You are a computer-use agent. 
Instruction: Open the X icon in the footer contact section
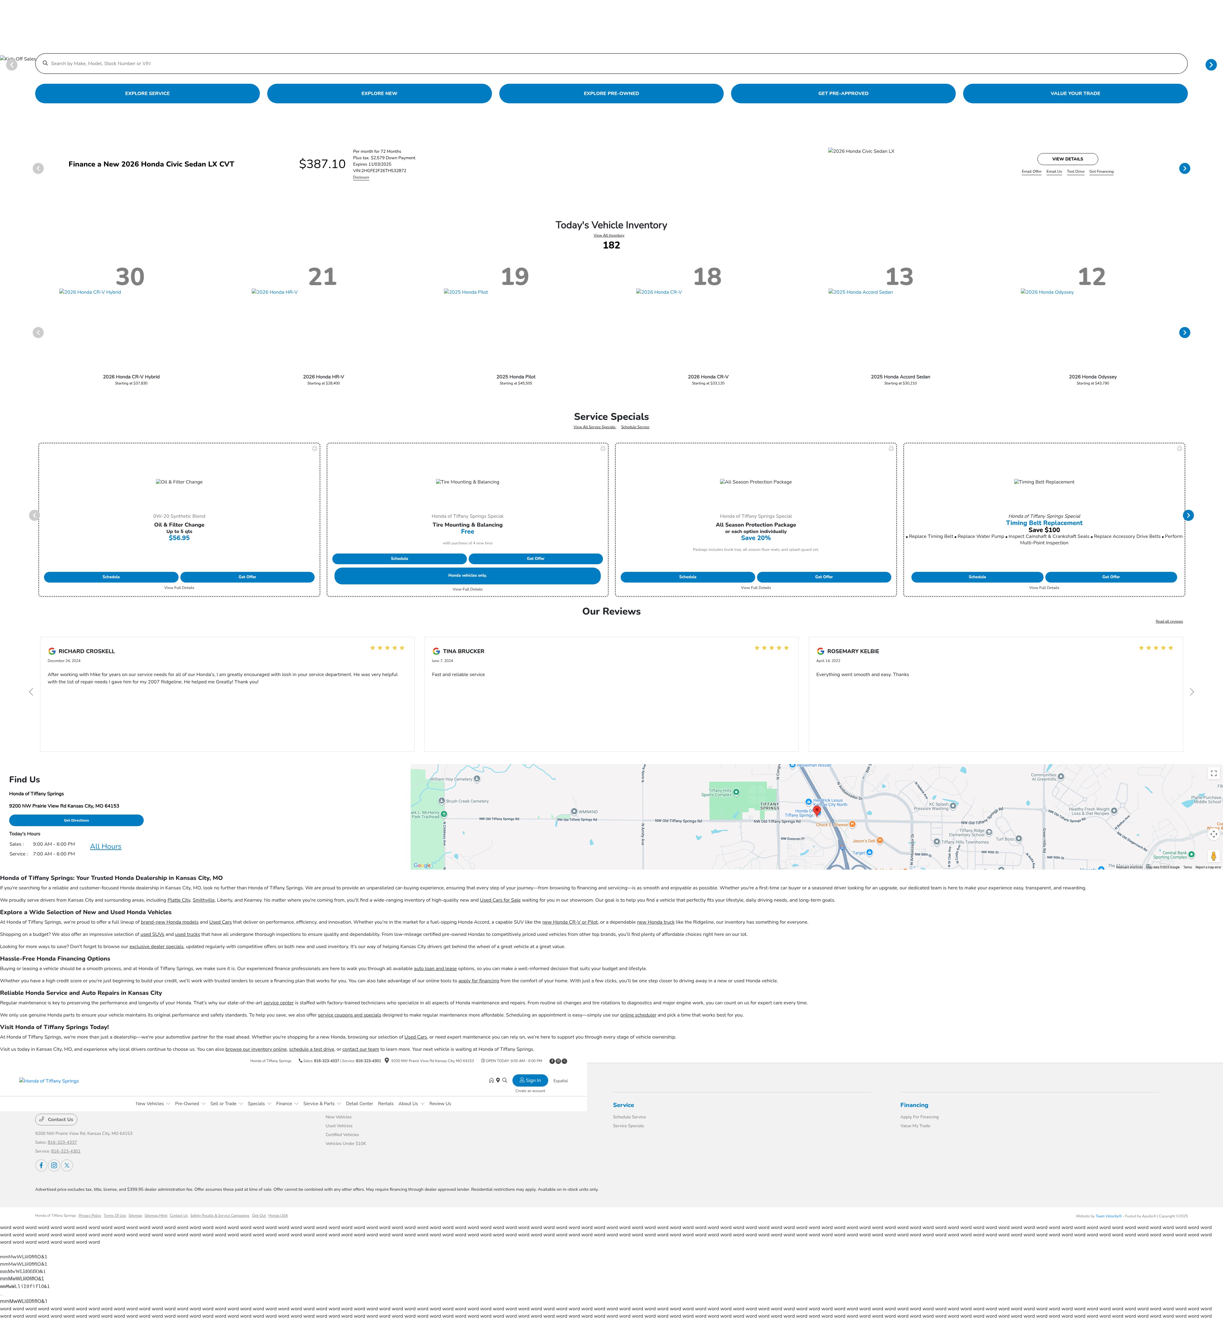point(67,1165)
